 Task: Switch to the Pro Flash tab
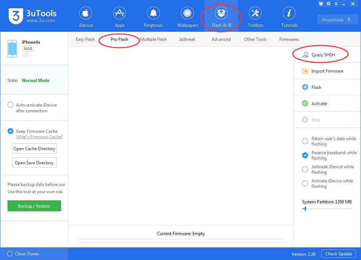[119, 39]
